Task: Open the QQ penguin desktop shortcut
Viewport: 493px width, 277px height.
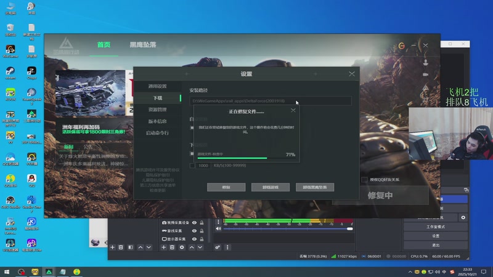Action: click(31, 180)
